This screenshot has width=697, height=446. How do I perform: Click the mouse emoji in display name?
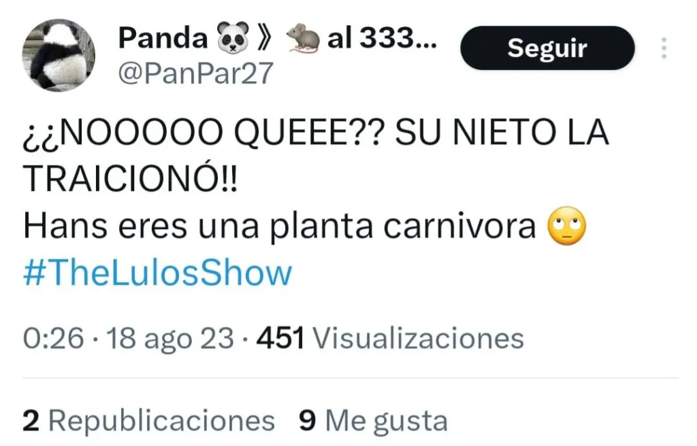pos(302,38)
